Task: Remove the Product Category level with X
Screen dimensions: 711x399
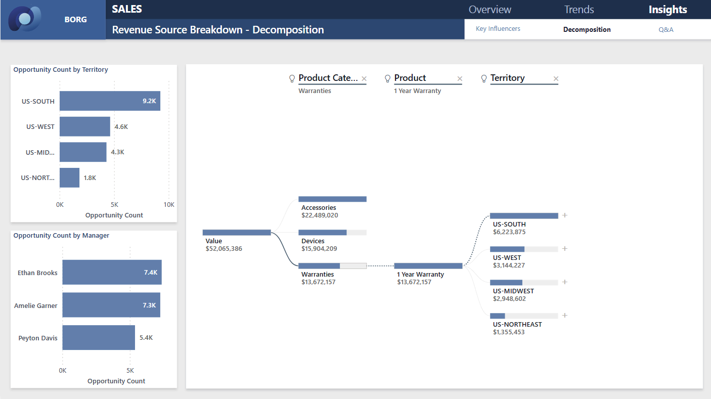Action: point(364,78)
